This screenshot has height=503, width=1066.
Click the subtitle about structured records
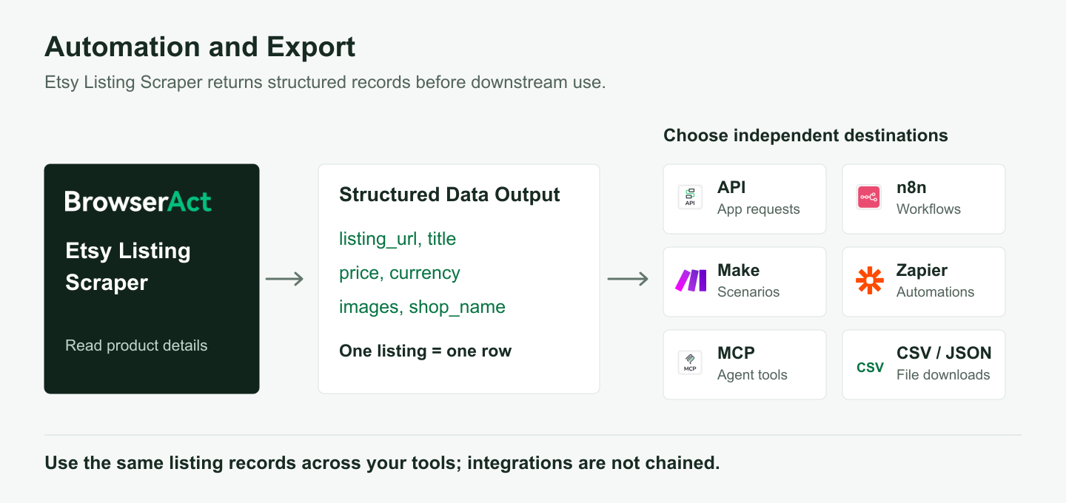(325, 82)
